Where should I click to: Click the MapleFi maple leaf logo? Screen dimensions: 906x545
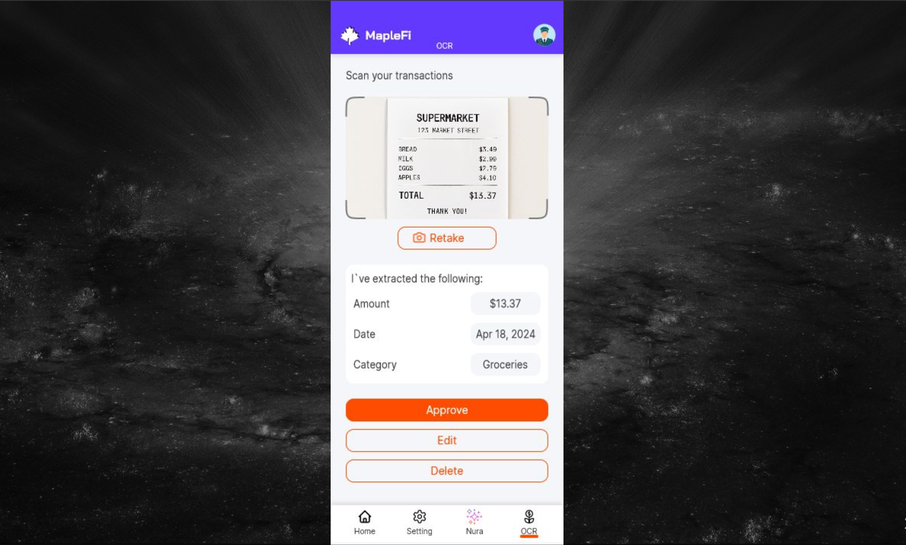coord(350,36)
